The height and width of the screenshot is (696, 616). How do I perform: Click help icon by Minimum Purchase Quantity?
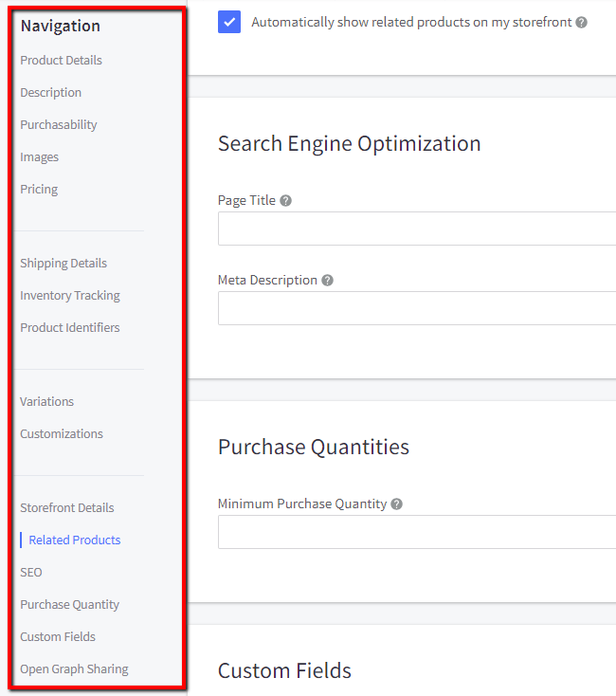[x=396, y=504]
